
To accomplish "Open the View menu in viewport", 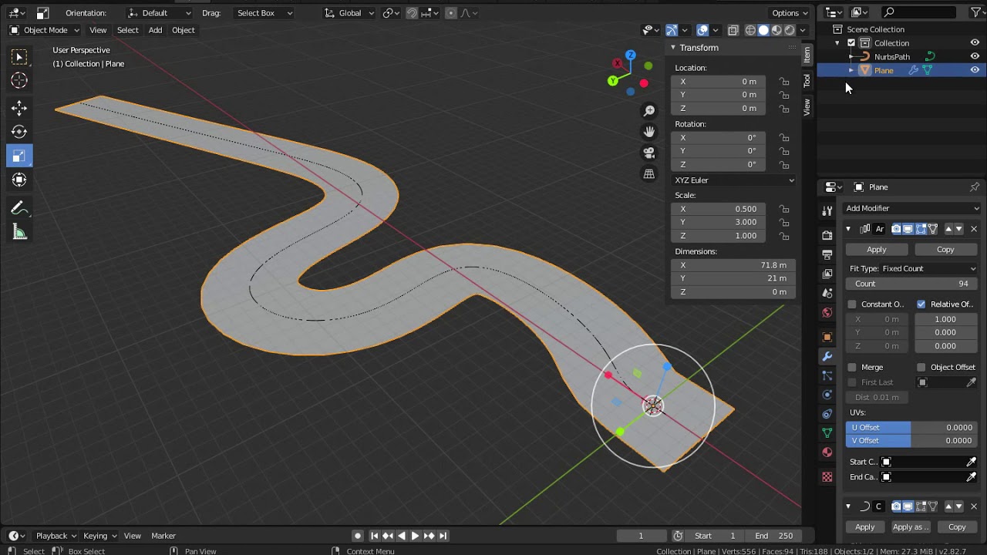I will click(98, 30).
